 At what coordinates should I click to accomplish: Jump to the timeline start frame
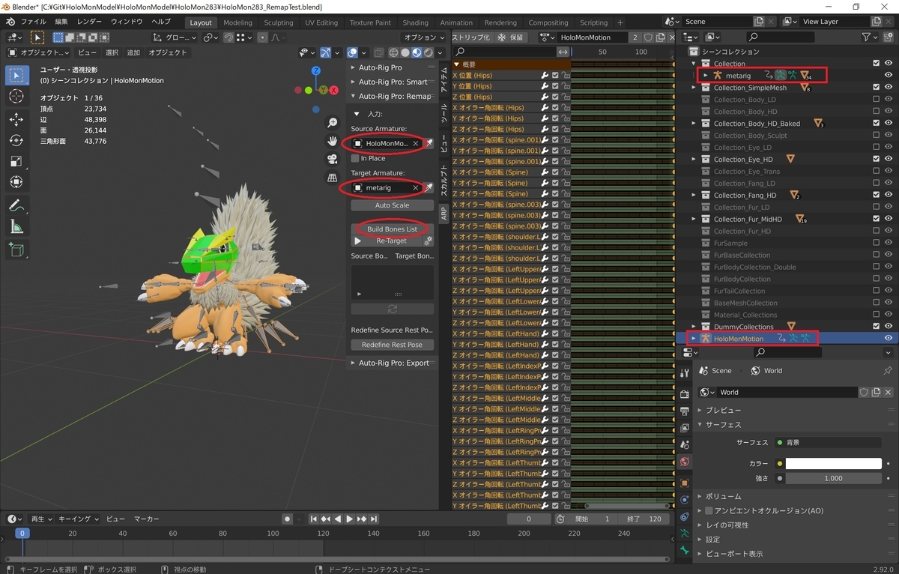coord(314,519)
